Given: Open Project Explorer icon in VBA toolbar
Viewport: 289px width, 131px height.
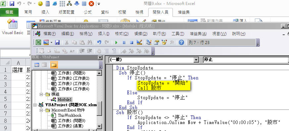Looking at the screenshot, I should pyautogui.click(x=149, y=43).
